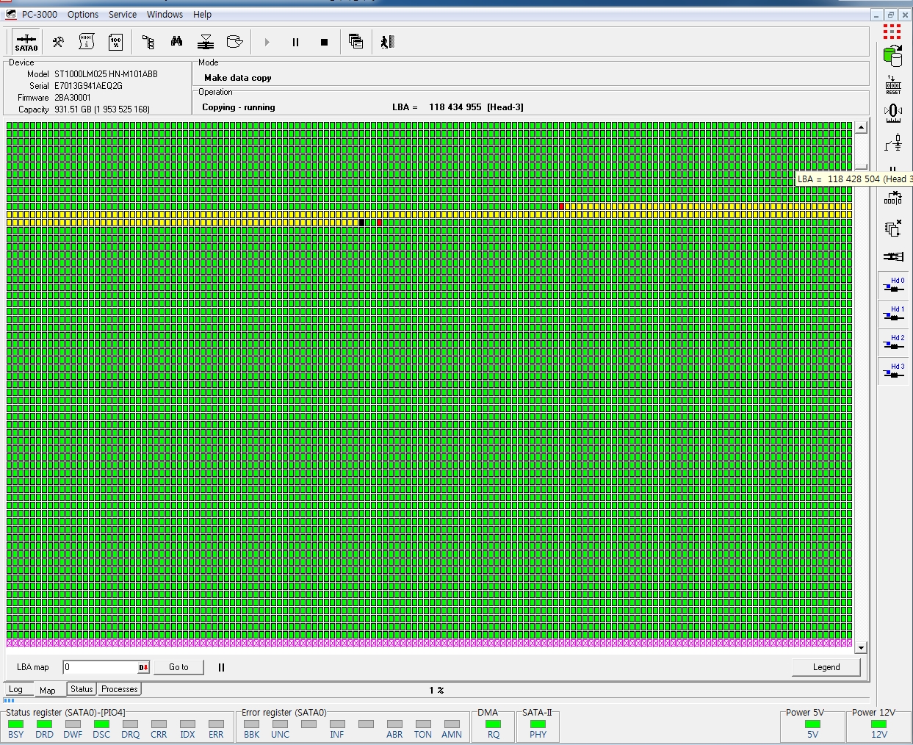Click the red bad sector block in map

562,206
